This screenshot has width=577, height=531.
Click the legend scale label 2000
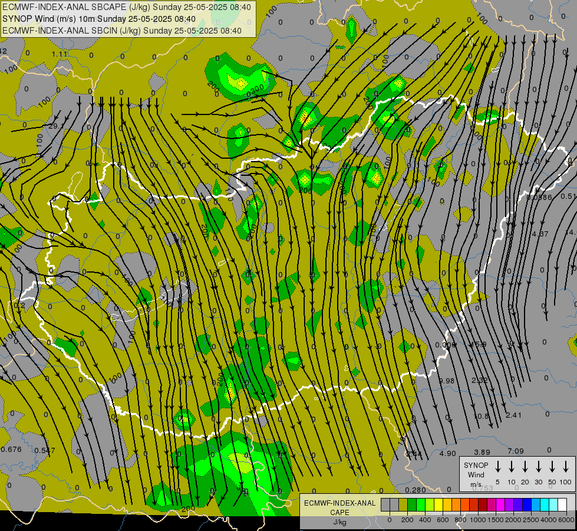(x=513, y=520)
